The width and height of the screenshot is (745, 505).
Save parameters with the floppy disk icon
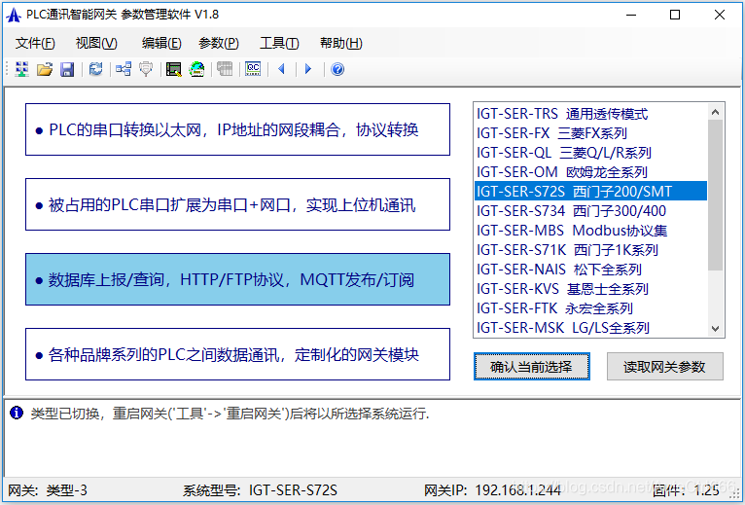tap(67, 69)
